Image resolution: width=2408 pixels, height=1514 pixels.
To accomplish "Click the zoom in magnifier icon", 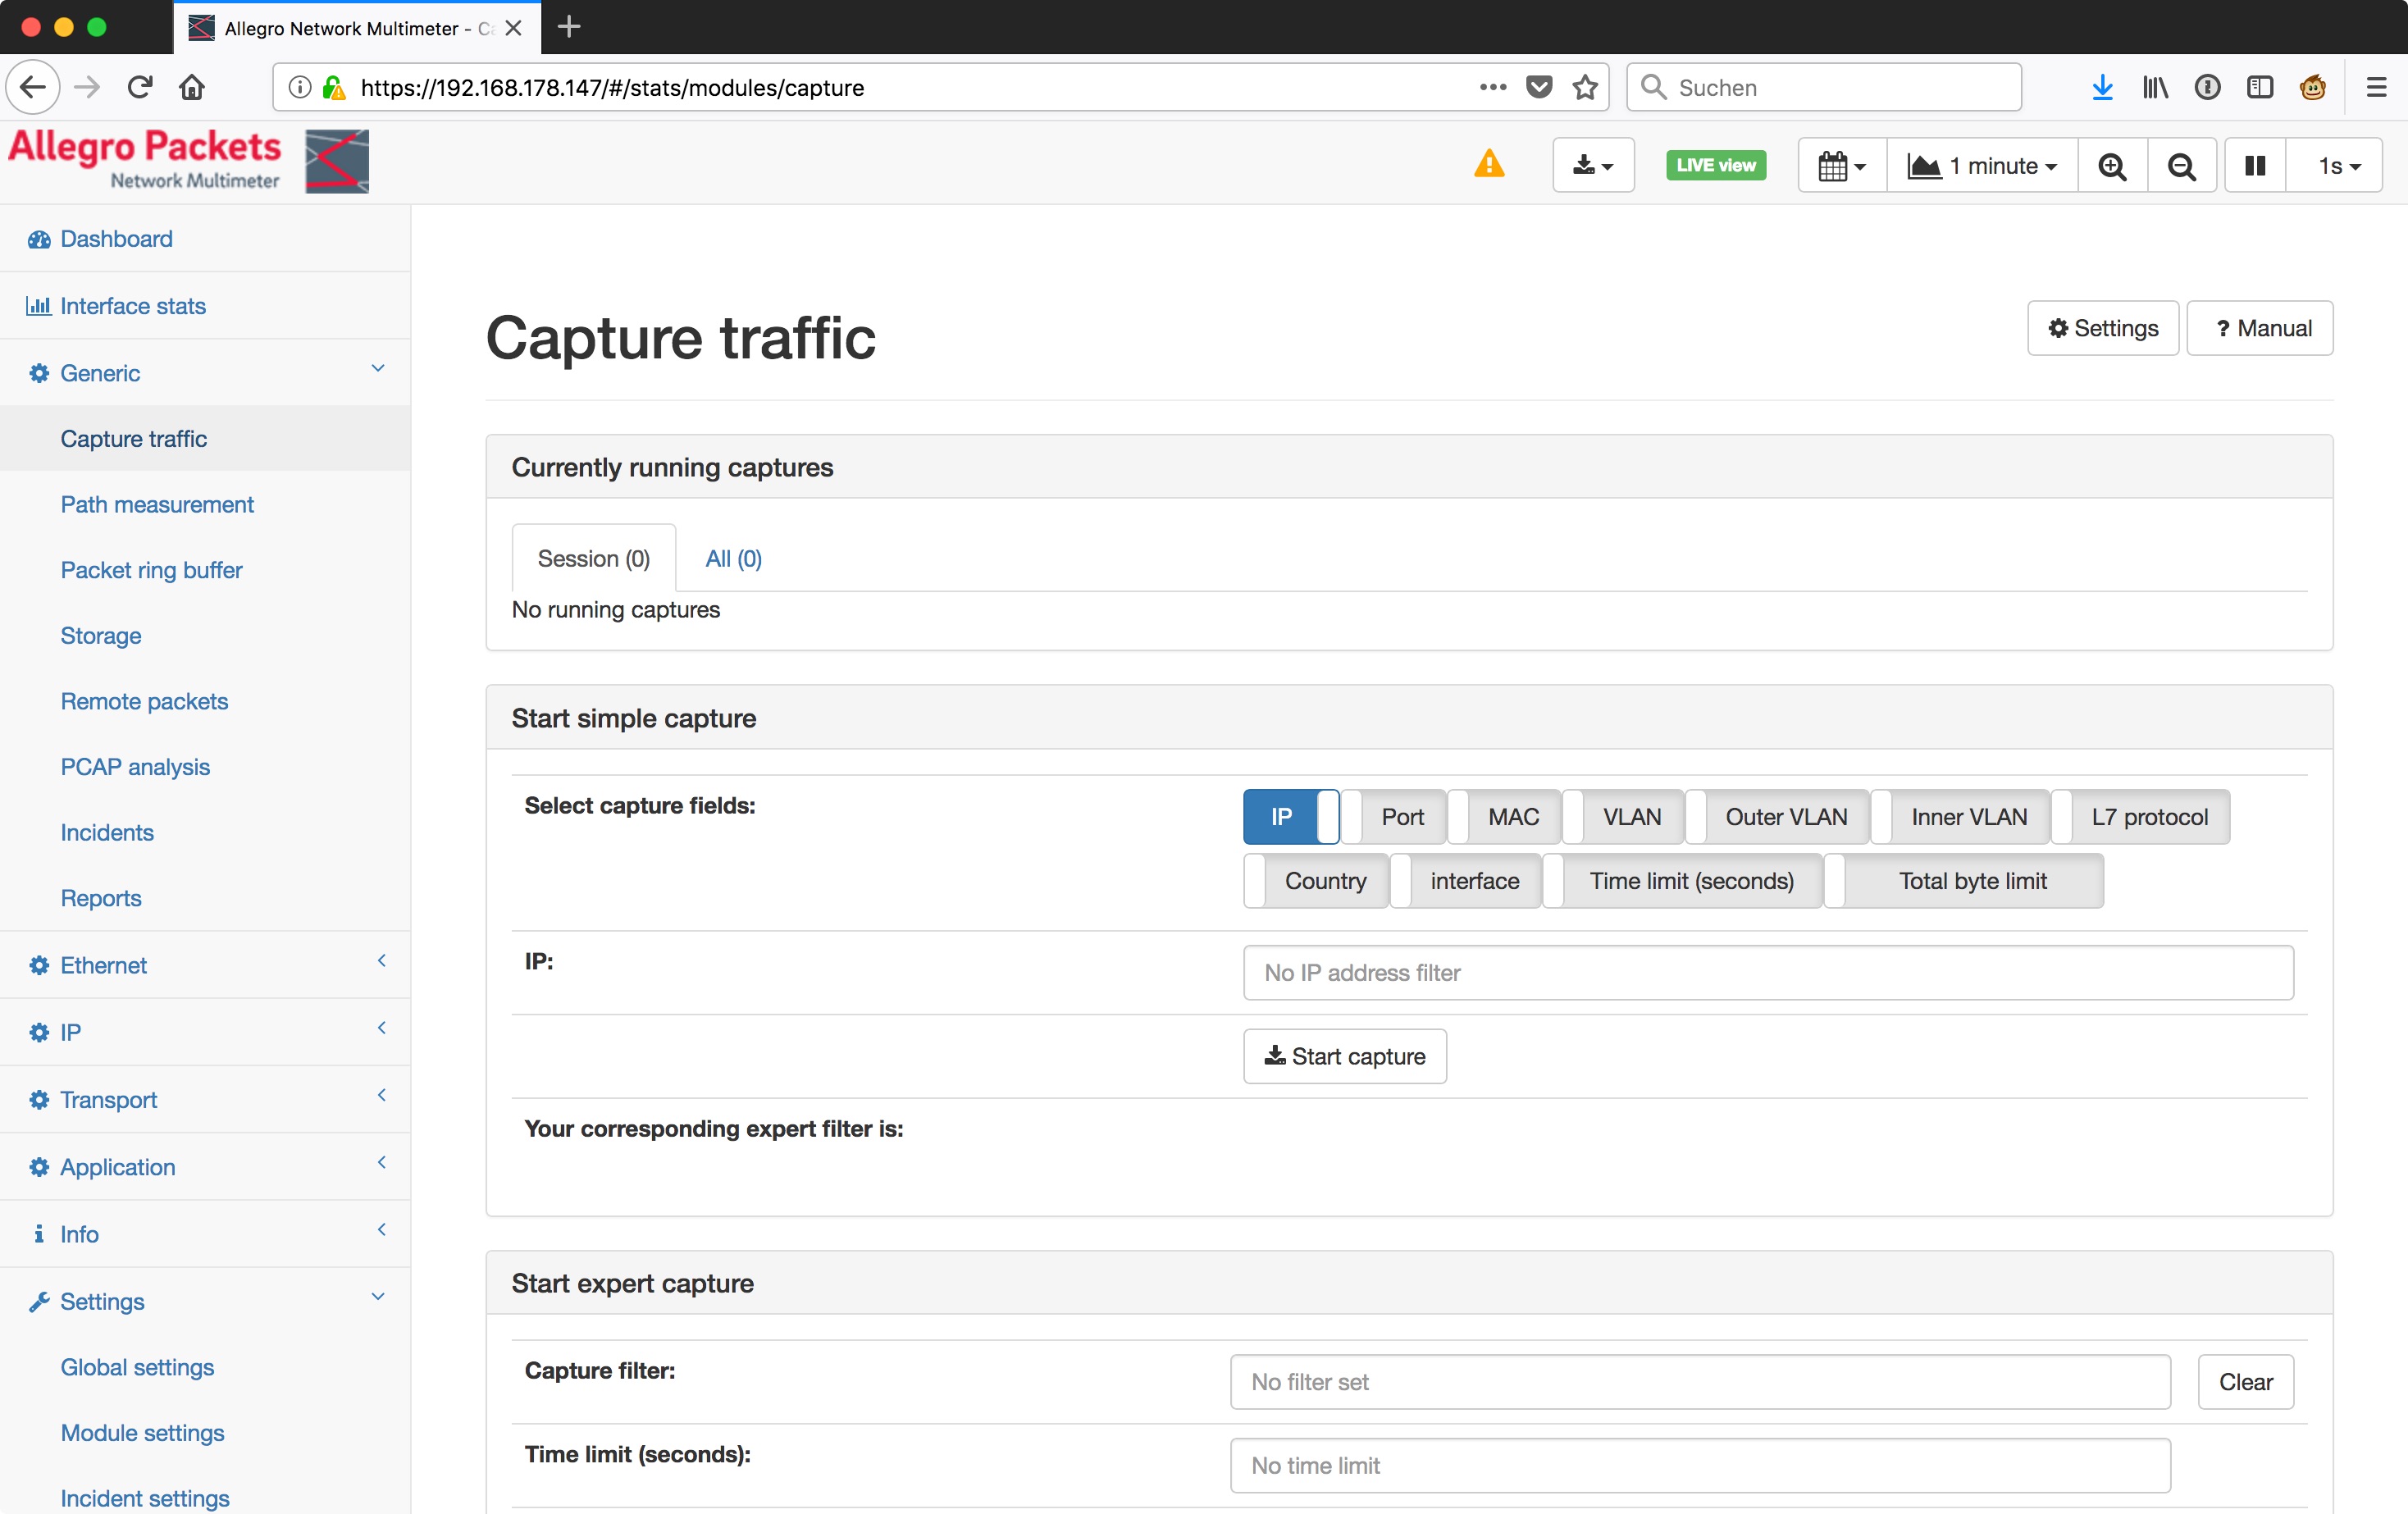I will coord(2111,166).
